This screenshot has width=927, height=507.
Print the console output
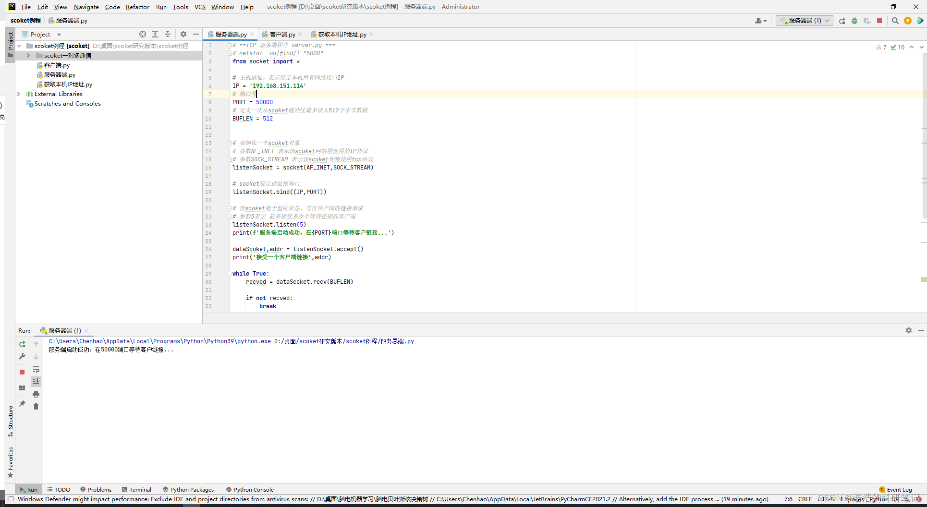[x=36, y=394]
